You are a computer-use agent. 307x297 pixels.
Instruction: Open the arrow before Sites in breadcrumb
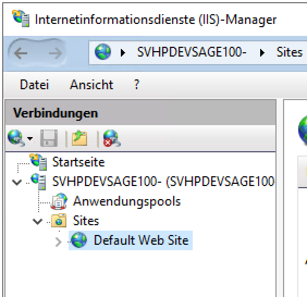tap(262, 53)
